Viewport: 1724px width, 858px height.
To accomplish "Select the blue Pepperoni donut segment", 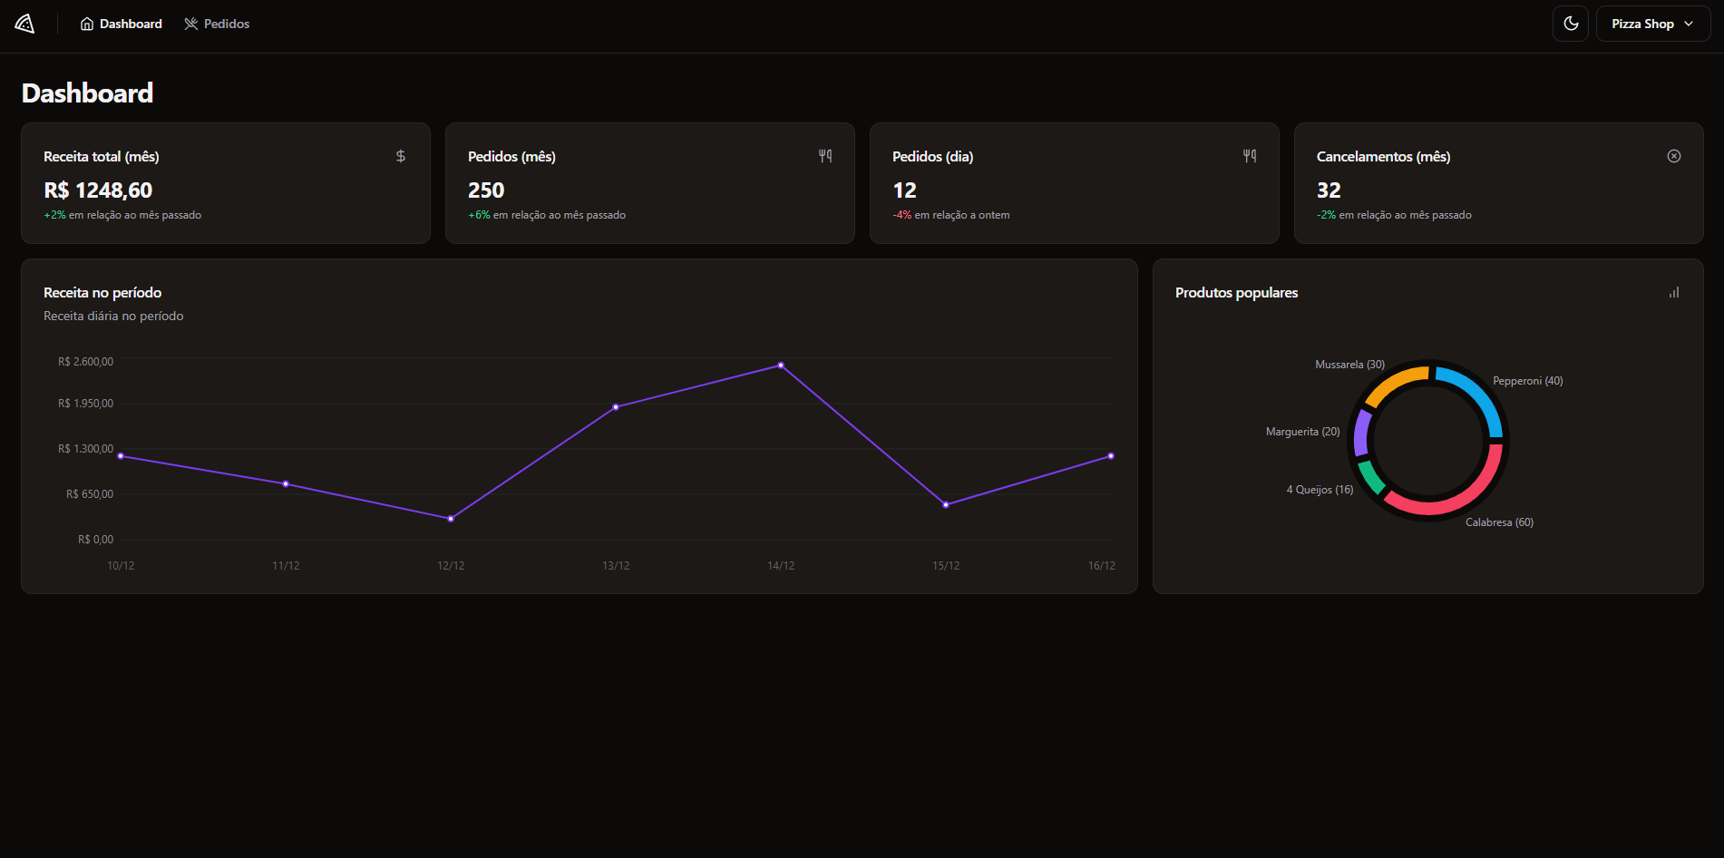I will click(x=1476, y=393).
